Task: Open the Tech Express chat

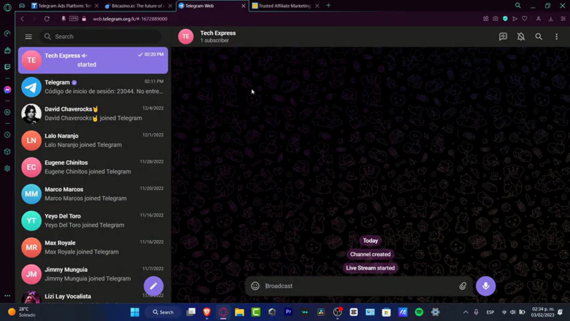Action: [93, 60]
